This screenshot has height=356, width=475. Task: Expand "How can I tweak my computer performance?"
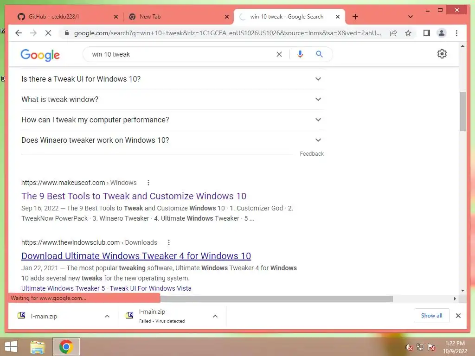coord(173,120)
